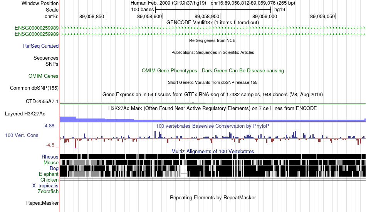
Task: Click Publications: Sequences in Scientific Articles title
Action: tap(213, 52)
